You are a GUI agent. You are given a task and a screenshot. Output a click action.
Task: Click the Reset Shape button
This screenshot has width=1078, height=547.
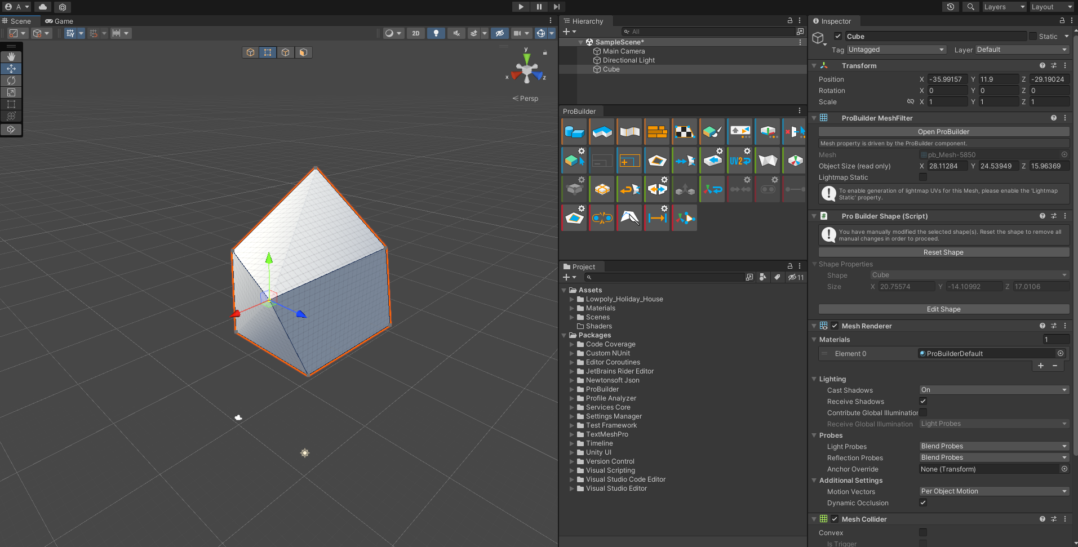943,252
